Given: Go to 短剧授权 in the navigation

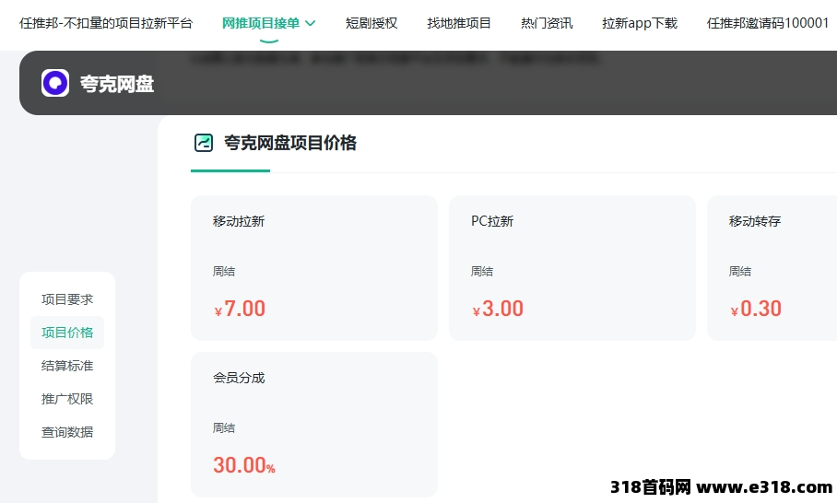Looking at the screenshot, I should pyautogui.click(x=371, y=23).
